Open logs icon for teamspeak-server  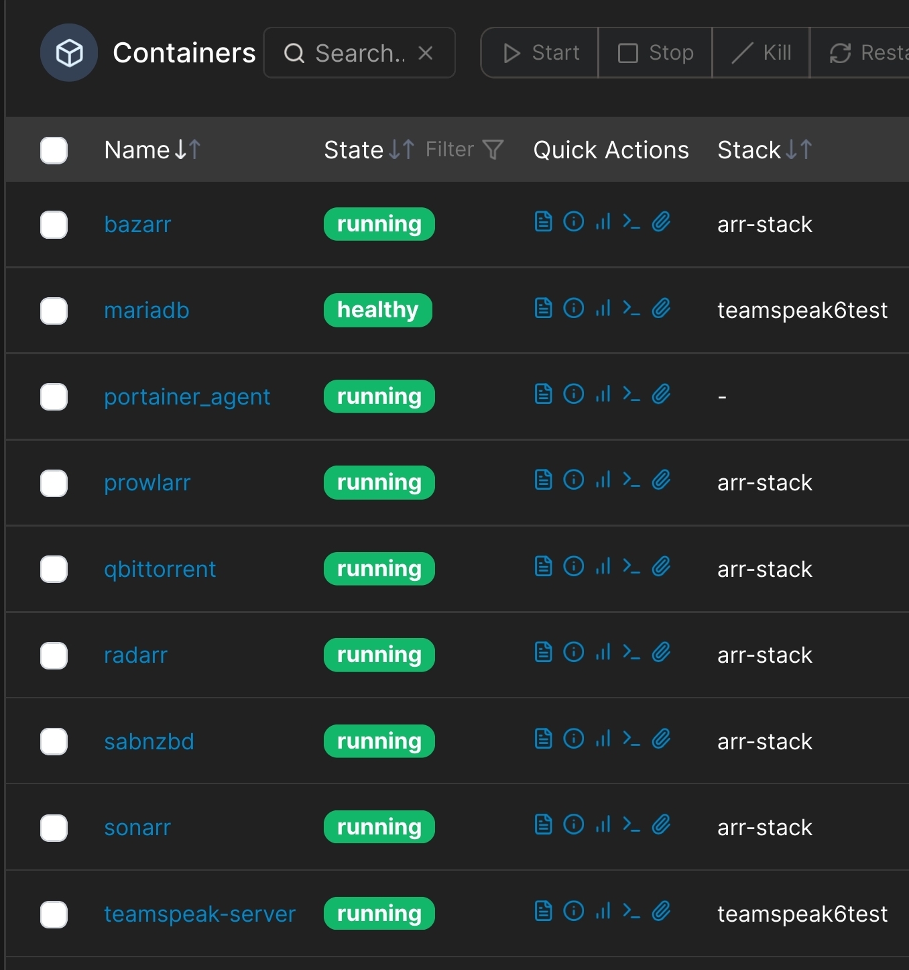pos(543,911)
